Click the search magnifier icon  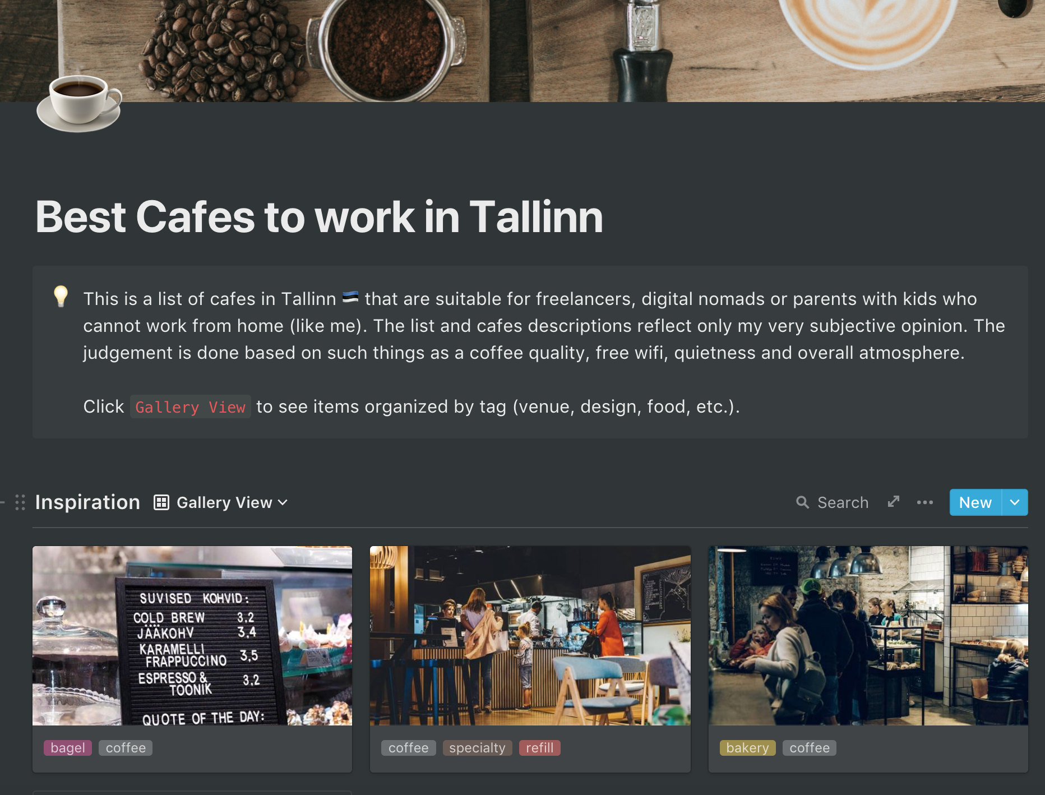click(x=803, y=502)
